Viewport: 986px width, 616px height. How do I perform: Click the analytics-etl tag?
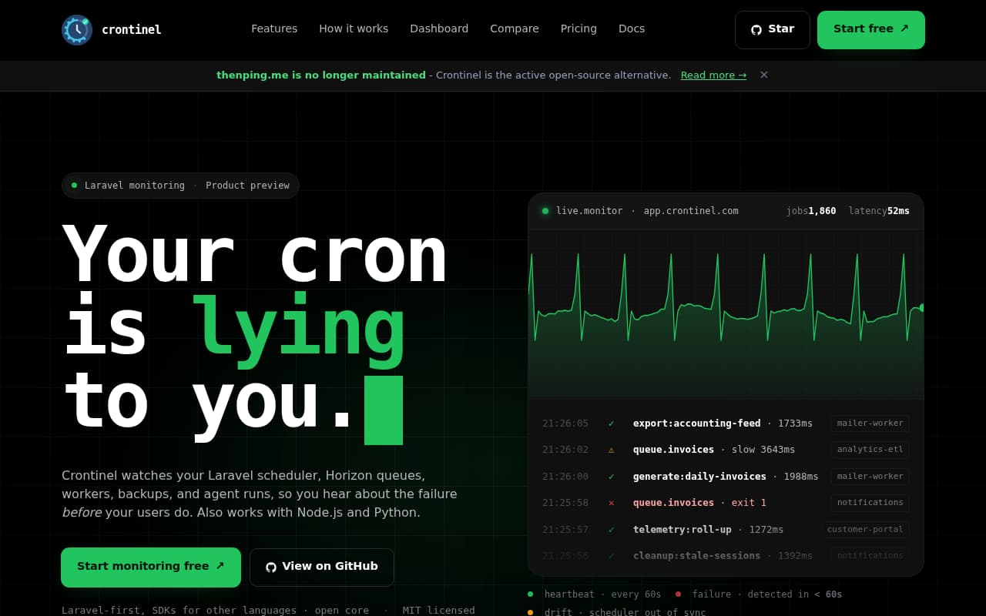pyautogui.click(x=870, y=450)
